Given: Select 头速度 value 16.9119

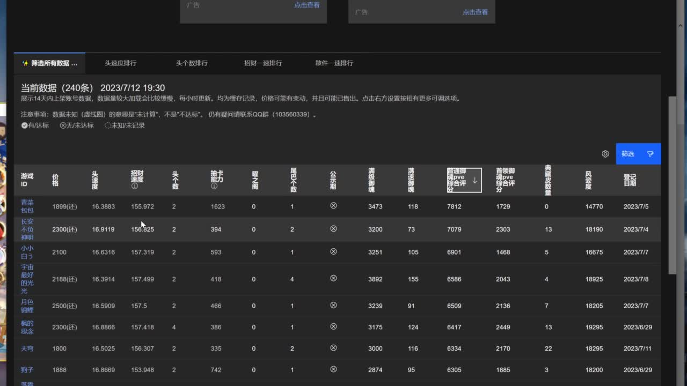Looking at the screenshot, I should coord(103,229).
